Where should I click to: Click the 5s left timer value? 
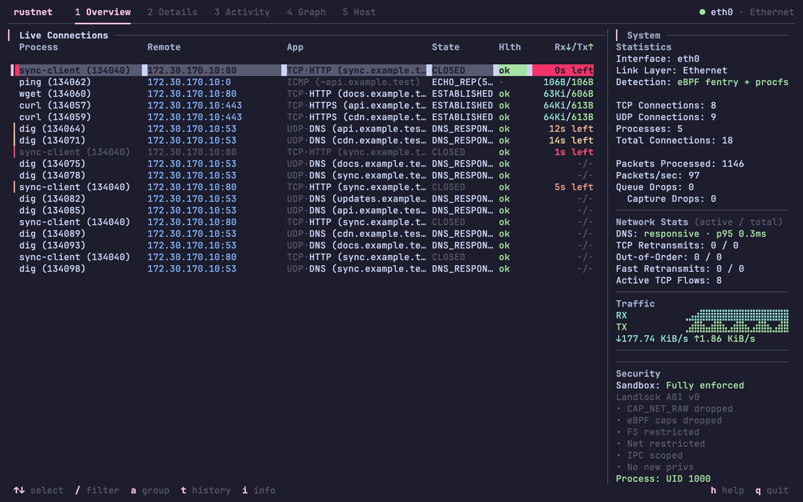coord(574,187)
